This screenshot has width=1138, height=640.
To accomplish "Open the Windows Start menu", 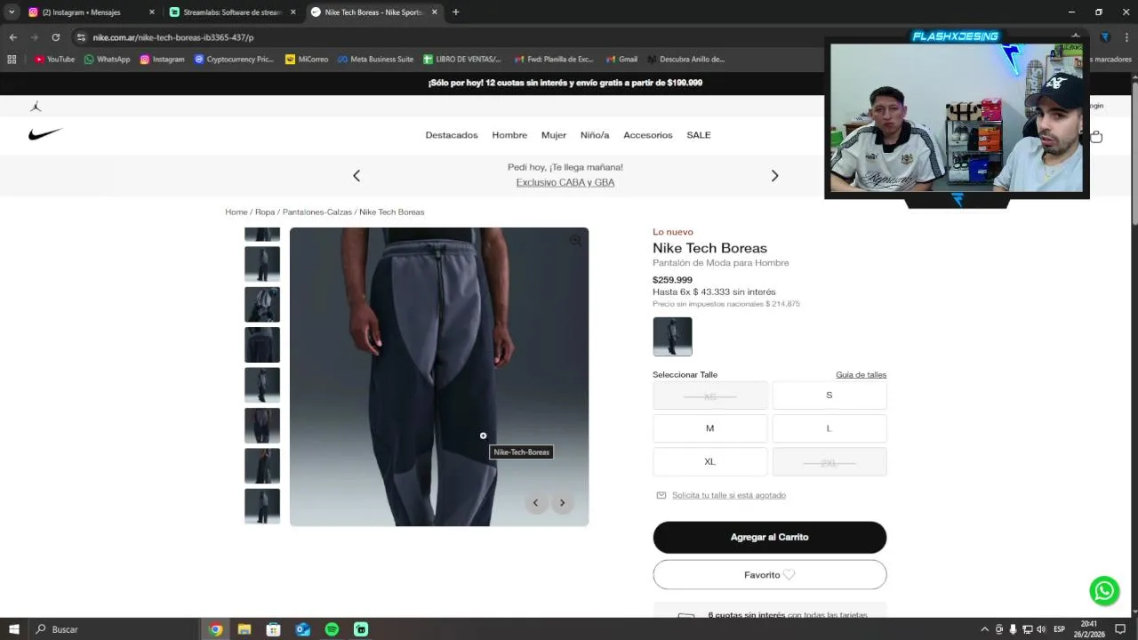I will coord(13,629).
